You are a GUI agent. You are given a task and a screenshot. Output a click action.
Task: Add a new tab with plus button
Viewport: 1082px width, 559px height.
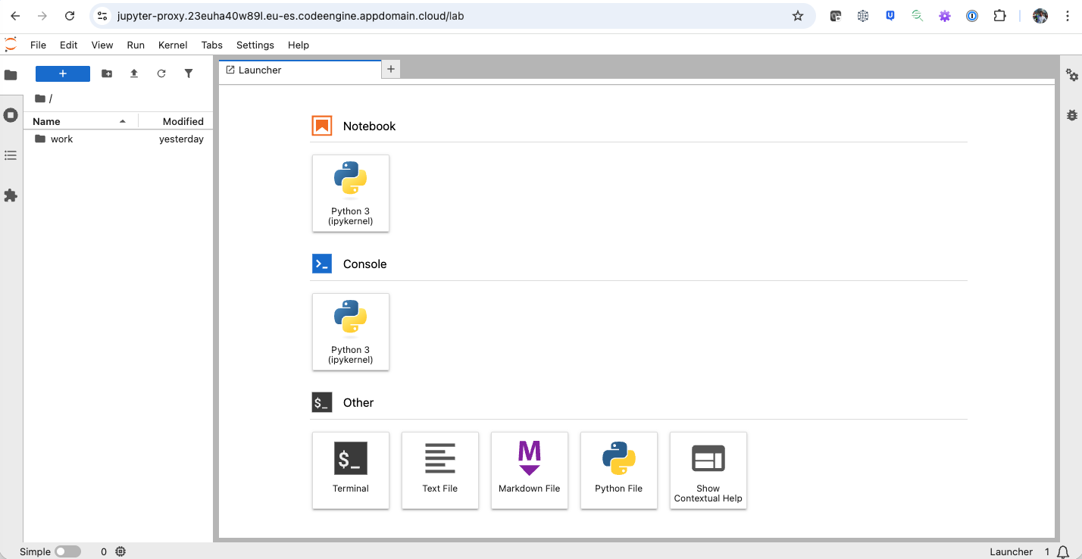tap(391, 69)
